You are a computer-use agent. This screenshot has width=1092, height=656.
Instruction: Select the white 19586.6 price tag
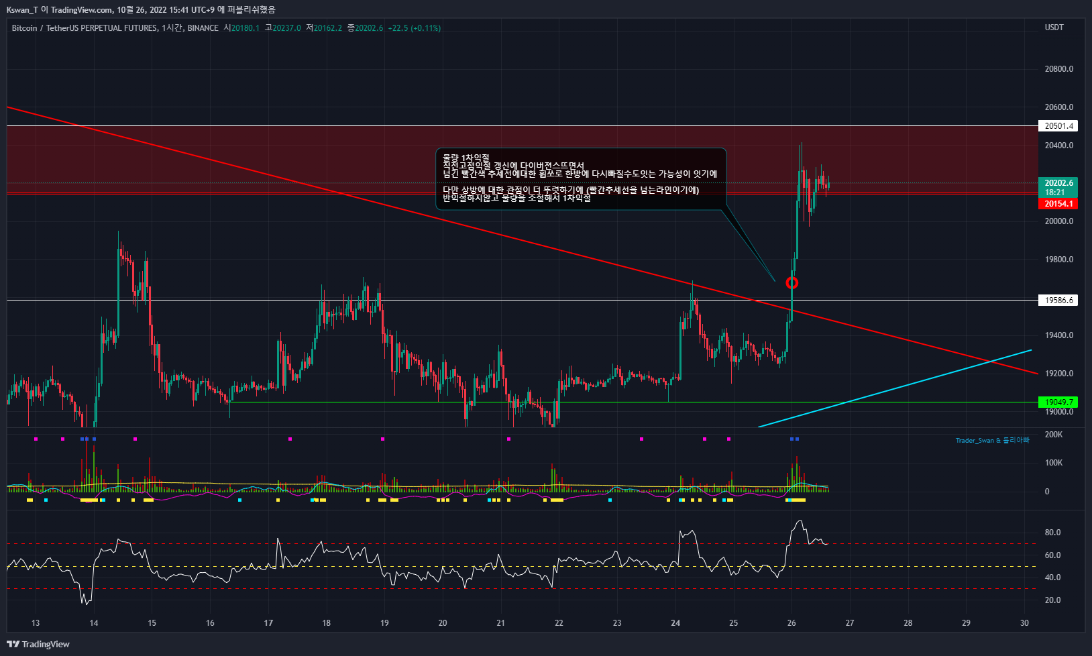1058,300
